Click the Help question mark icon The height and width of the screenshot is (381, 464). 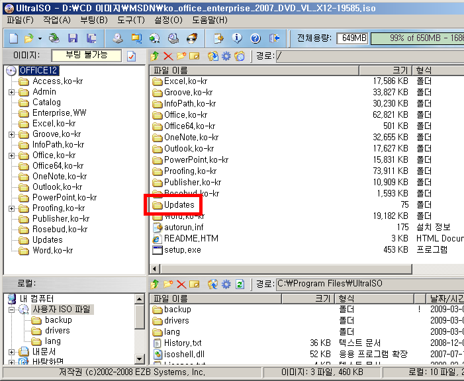[255, 38]
